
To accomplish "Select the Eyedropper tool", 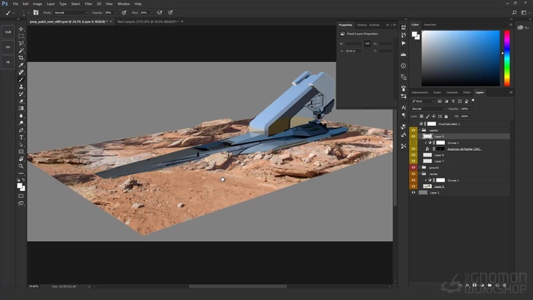I will pos(21,65).
